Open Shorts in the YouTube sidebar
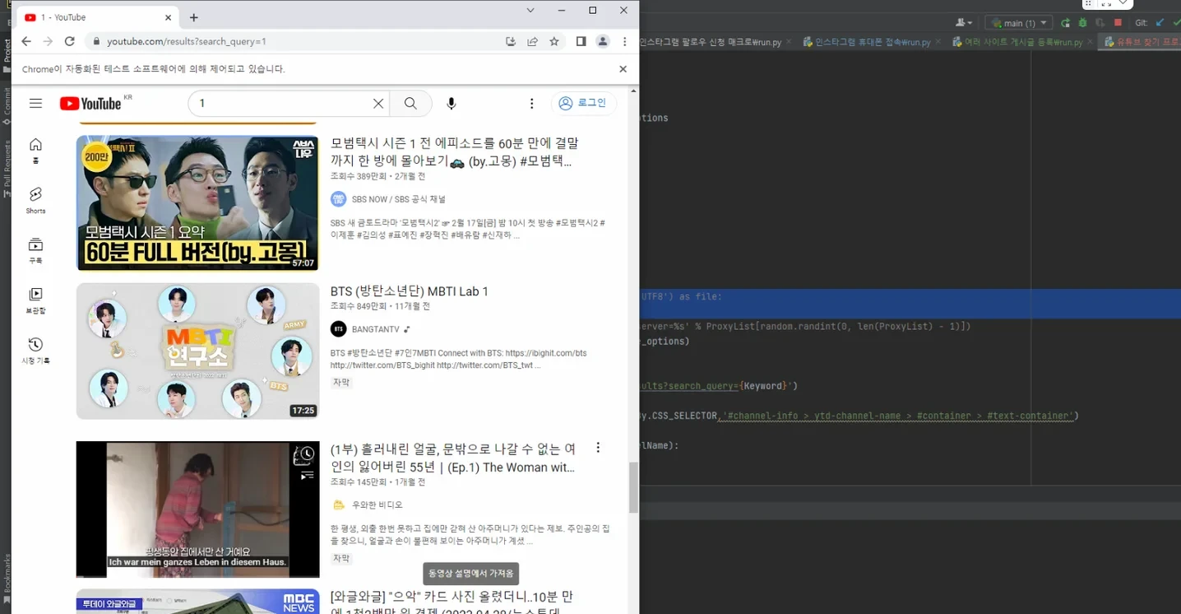The image size is (1181, 614). 35,200
